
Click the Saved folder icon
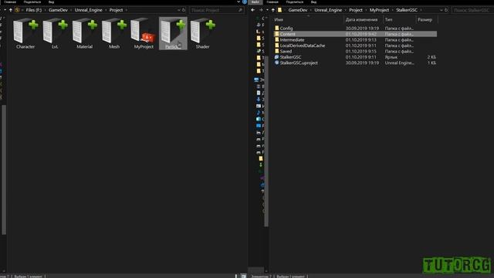tap(277, 51)
